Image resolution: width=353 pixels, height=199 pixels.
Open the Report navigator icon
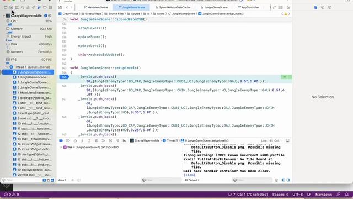tap(50, 7)
